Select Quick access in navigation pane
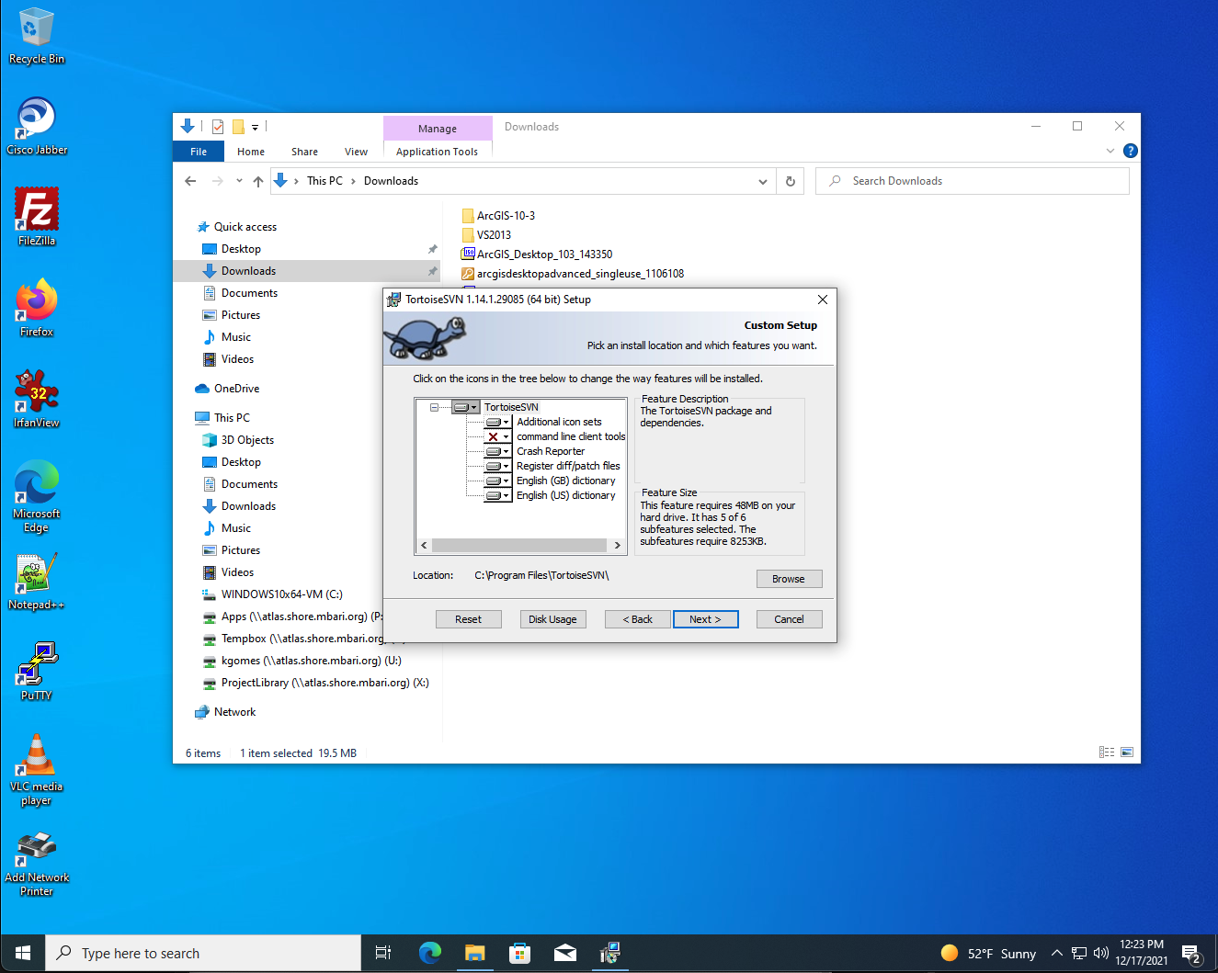The image size is (1218, 973). [245, 227]
